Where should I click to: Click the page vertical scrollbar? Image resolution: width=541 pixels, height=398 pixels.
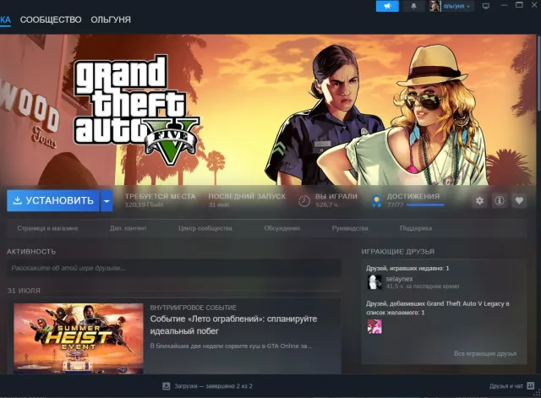pos(538,73)
